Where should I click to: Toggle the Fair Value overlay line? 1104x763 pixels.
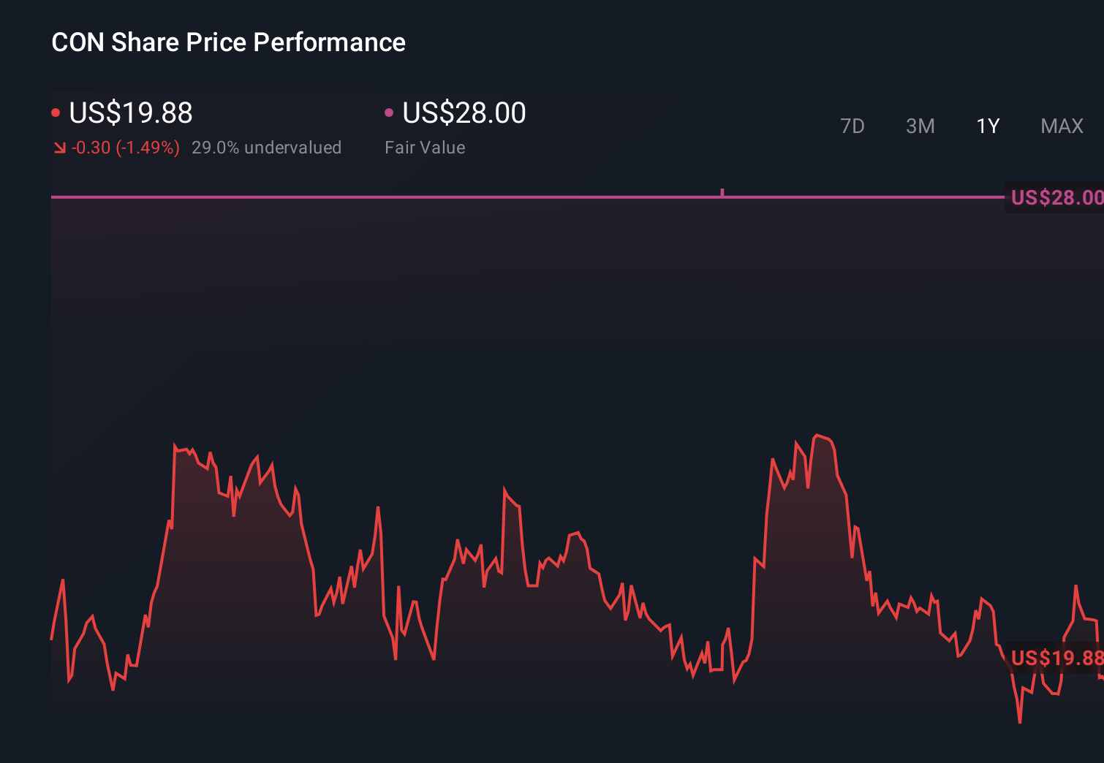click(x=512, y=196)
